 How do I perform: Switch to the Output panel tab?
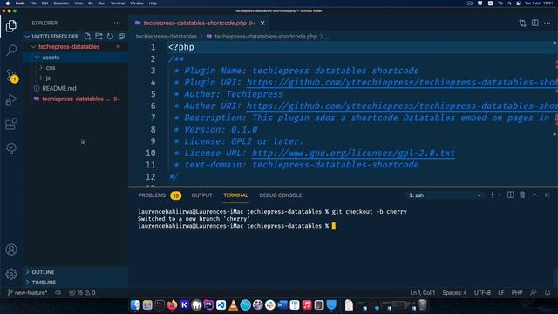(x=201, y=195)
